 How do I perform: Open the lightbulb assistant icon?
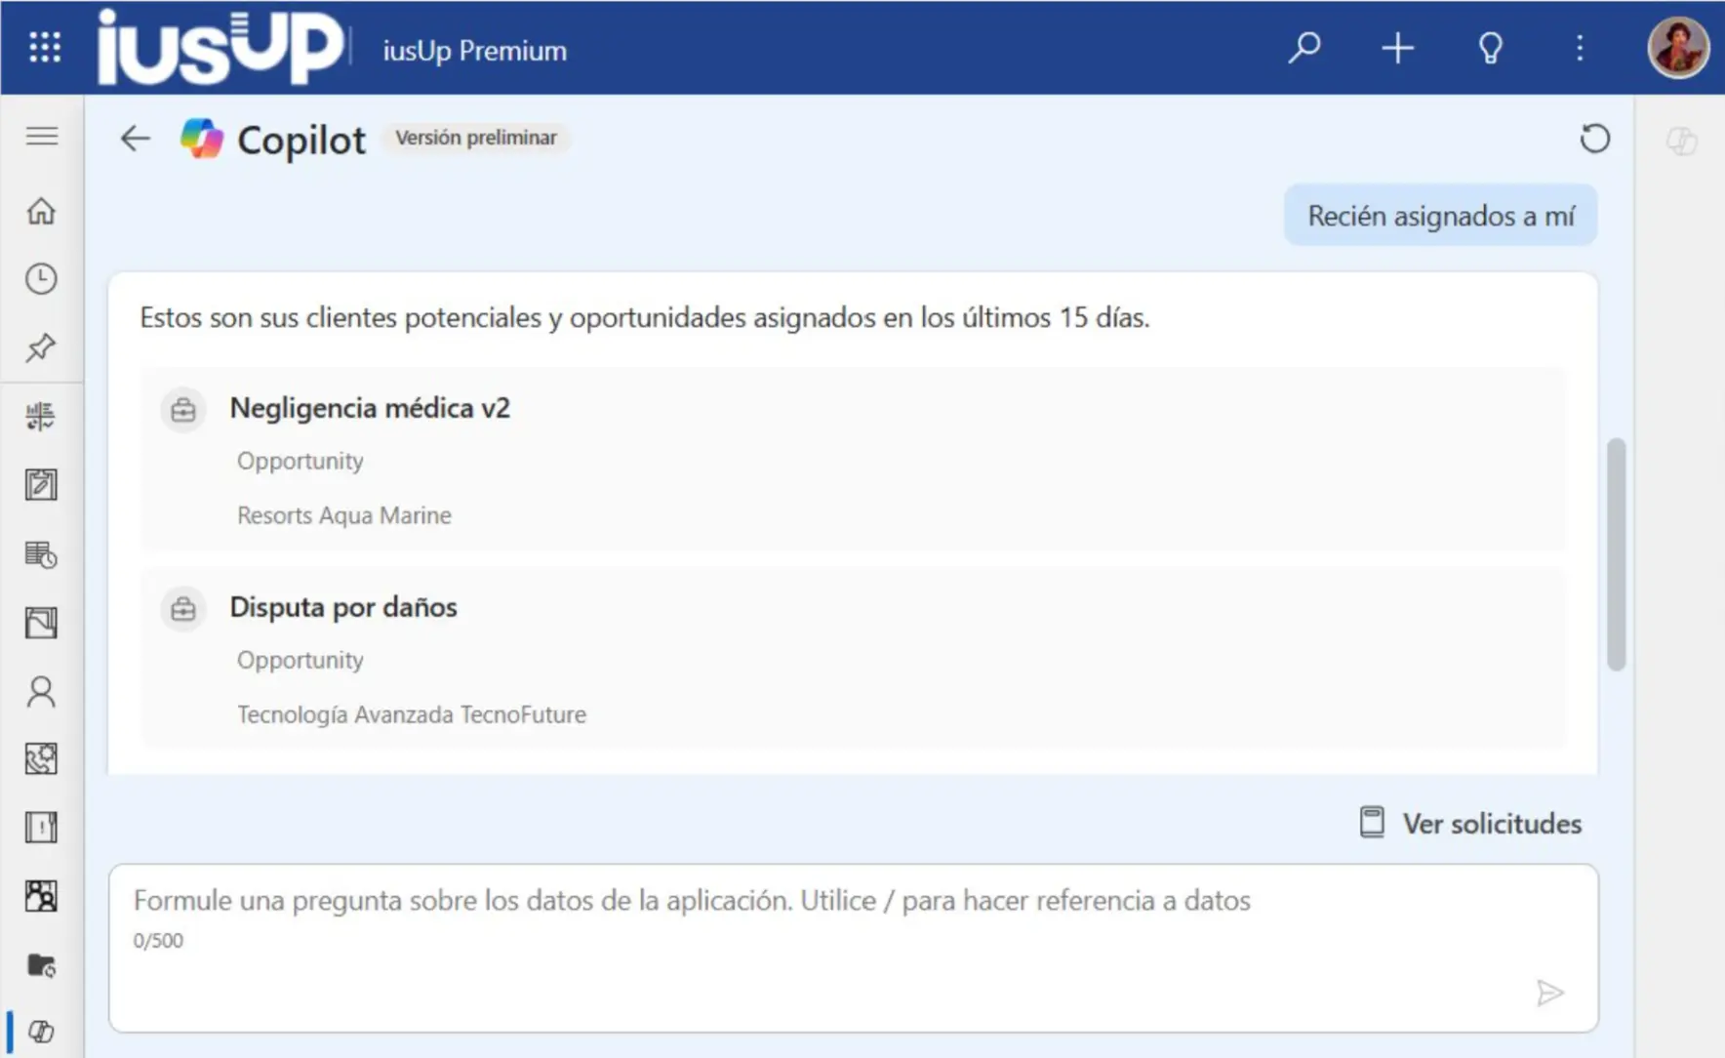(x=1490, y=47)
